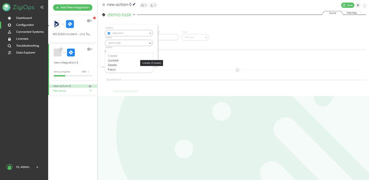Viewport: 369px width, 180px height.
Task: Click the play run button next to Save
Action: 358,5
